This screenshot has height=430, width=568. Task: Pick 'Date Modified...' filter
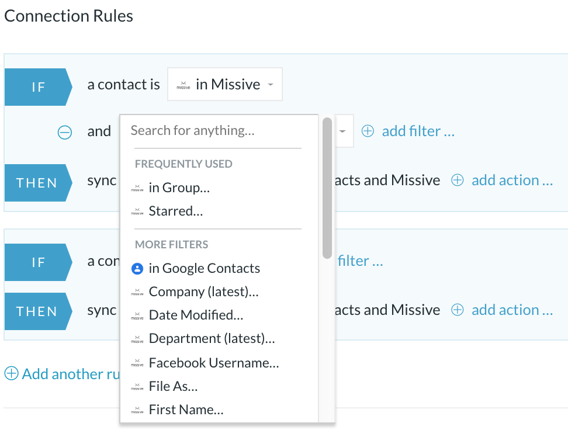pos(196,315)
